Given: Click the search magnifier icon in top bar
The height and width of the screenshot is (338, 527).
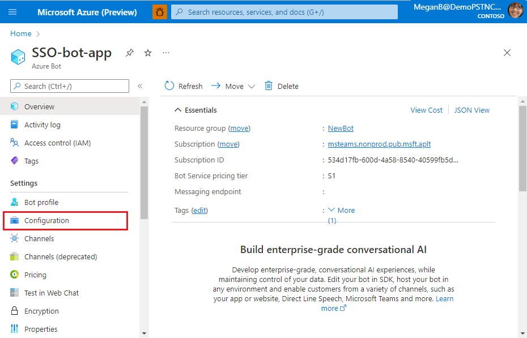Looking at the screenshot, I should click(x=180, y=12).
